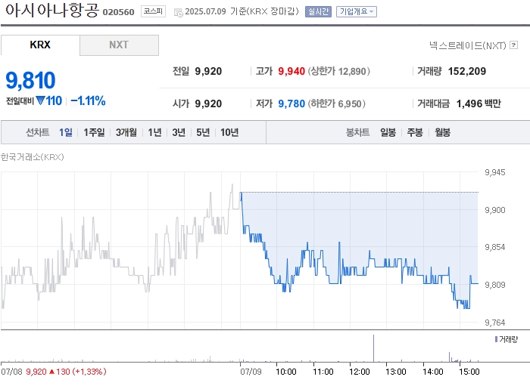Switch to 월봉 monthly candle chart
This screenshot has width=530, height=389.
click(442, 132)
